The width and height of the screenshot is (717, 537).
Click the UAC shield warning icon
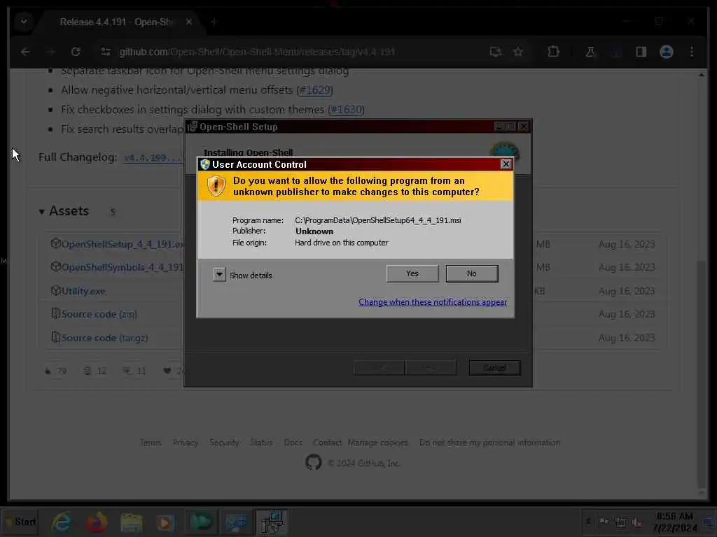coord(216,186)
